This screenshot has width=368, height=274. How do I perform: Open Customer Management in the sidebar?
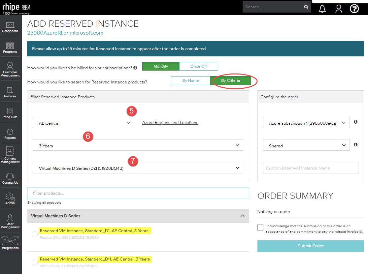(x=10, y=69)
